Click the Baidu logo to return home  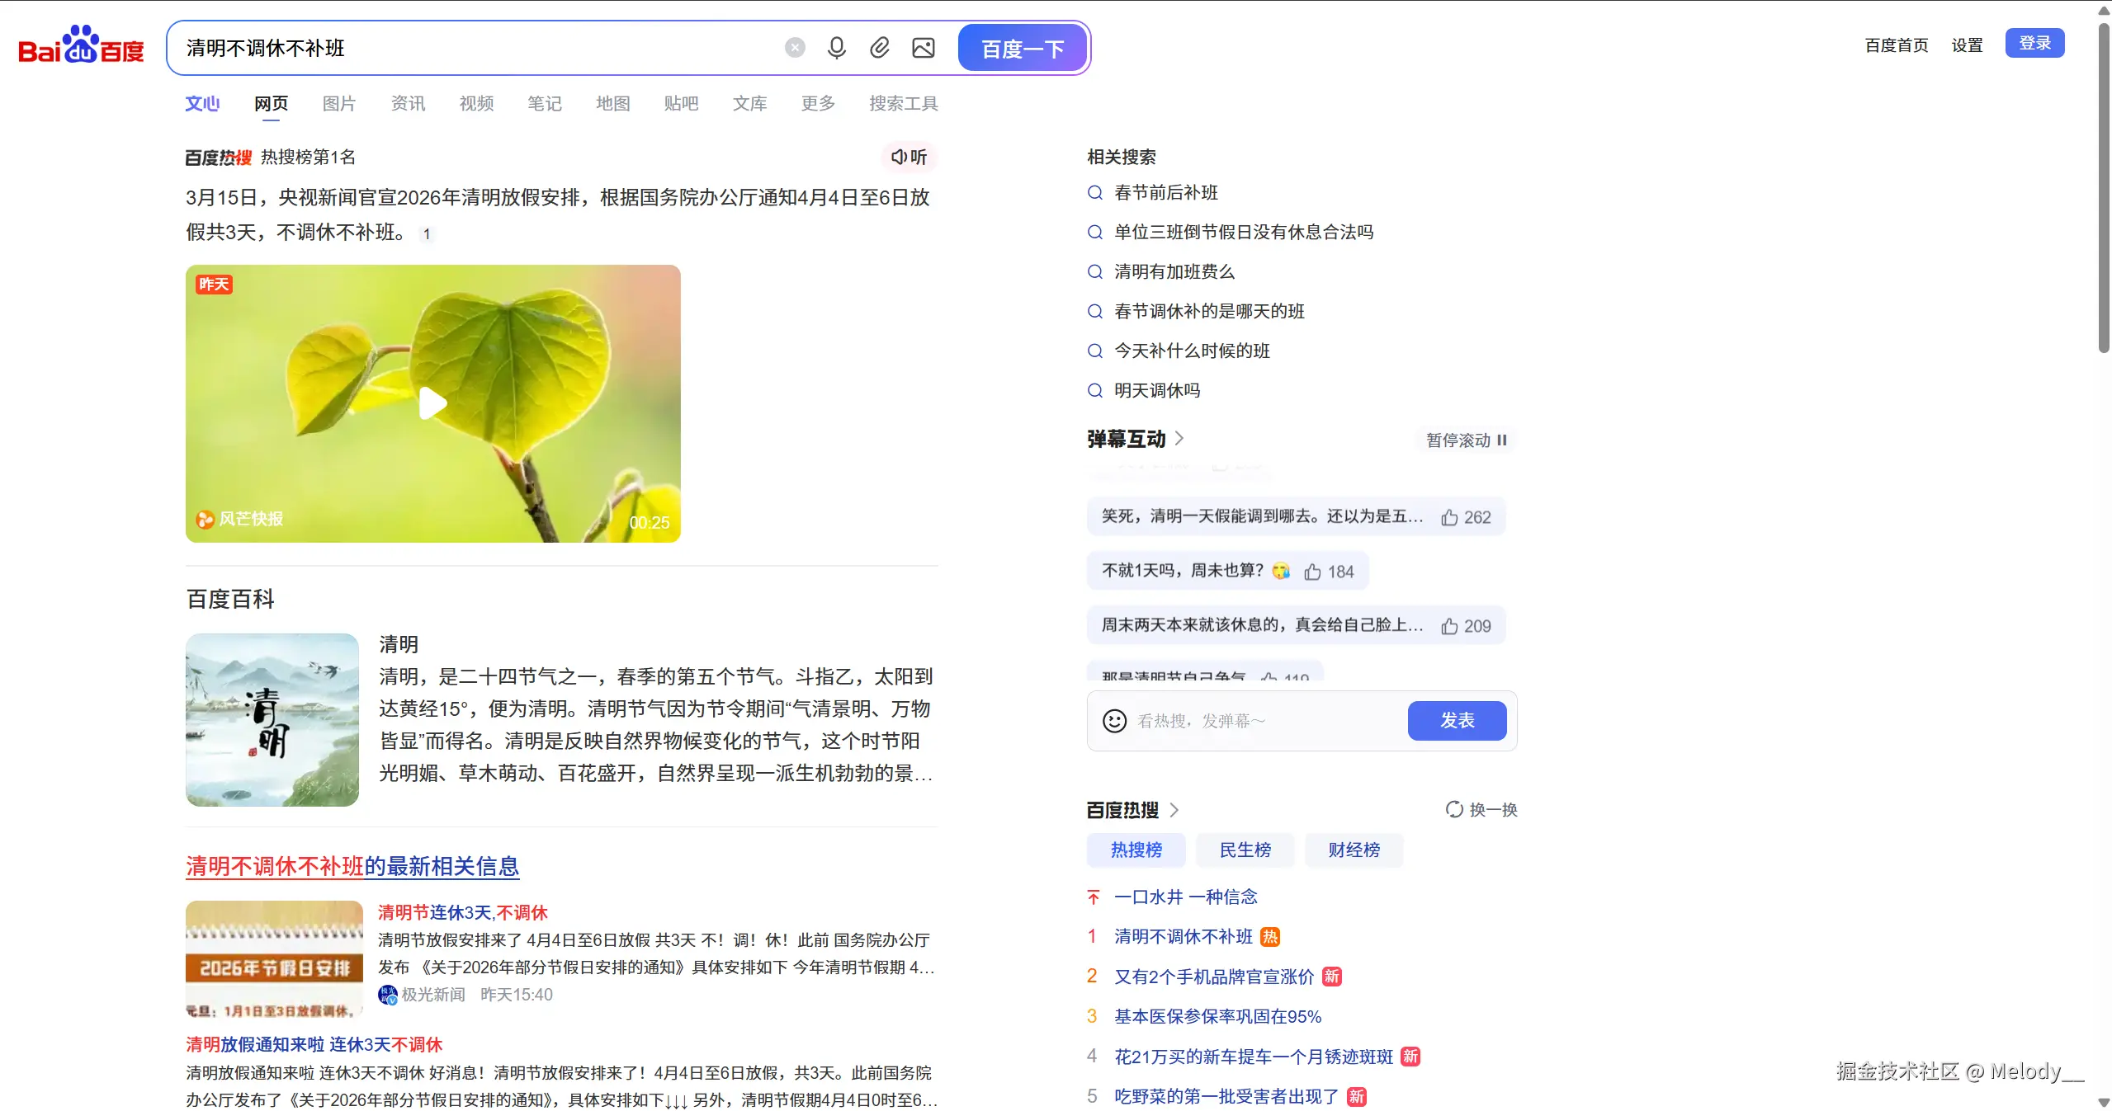(x=80, y=45)
